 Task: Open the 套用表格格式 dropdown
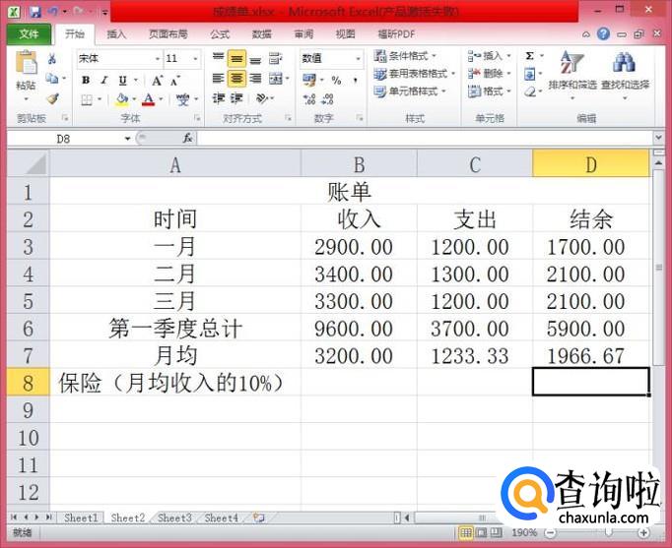(x=414, y=74)
